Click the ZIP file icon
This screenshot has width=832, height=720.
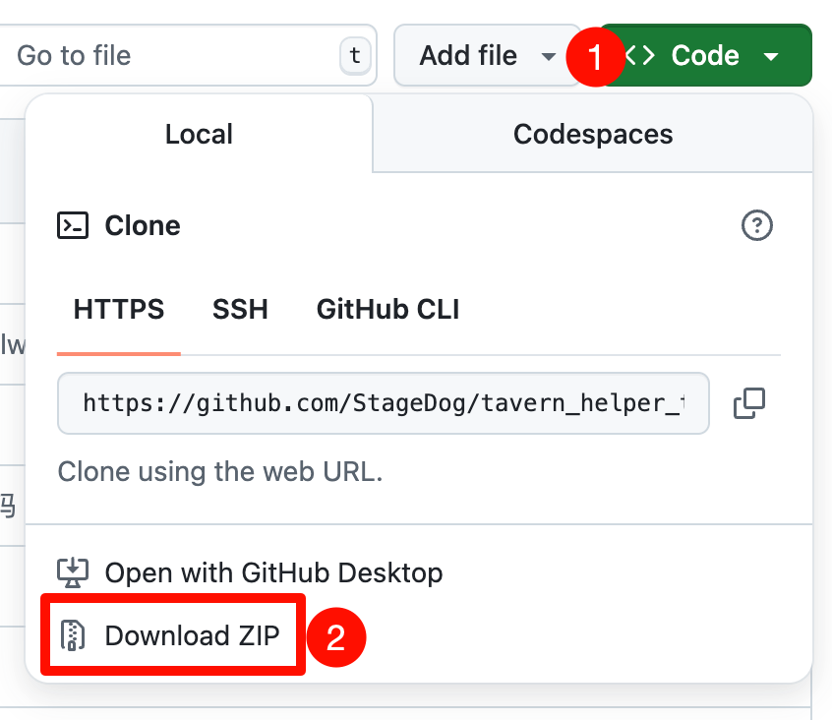tap(73, 635)
